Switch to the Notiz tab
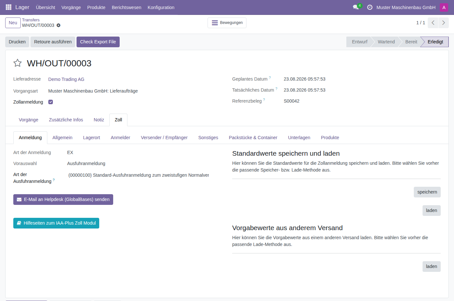The image size is (454, 301). pyautogui.click(x=99, y=120)
